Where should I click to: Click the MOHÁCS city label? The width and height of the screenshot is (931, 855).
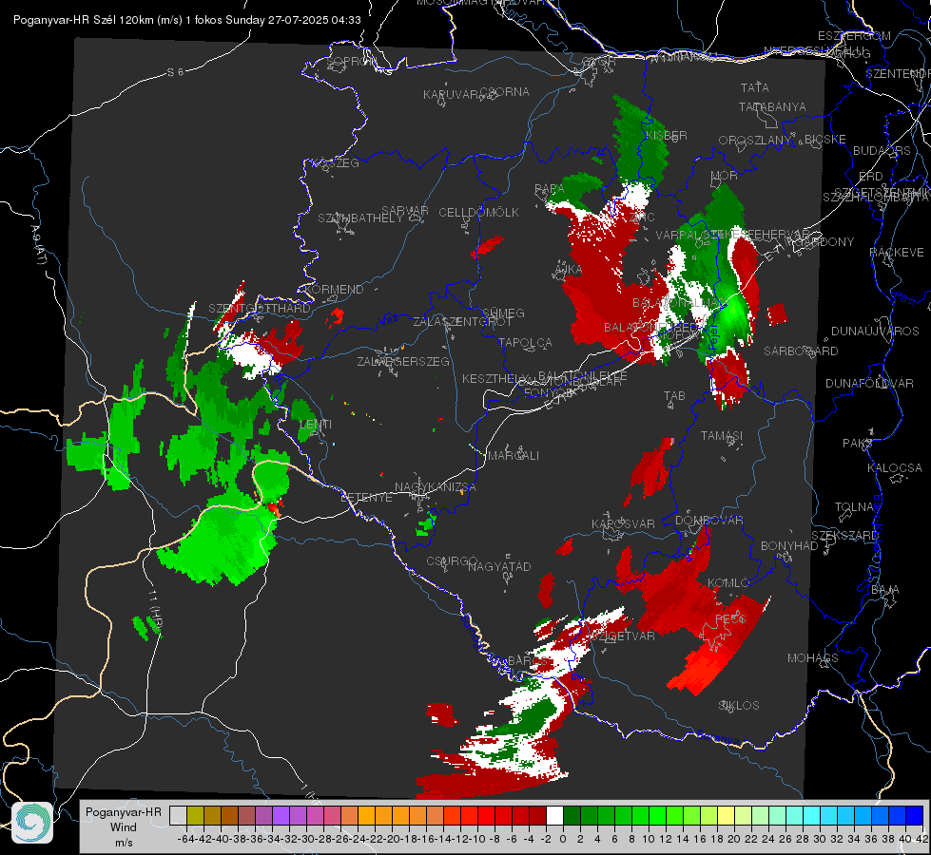point(813,658)
